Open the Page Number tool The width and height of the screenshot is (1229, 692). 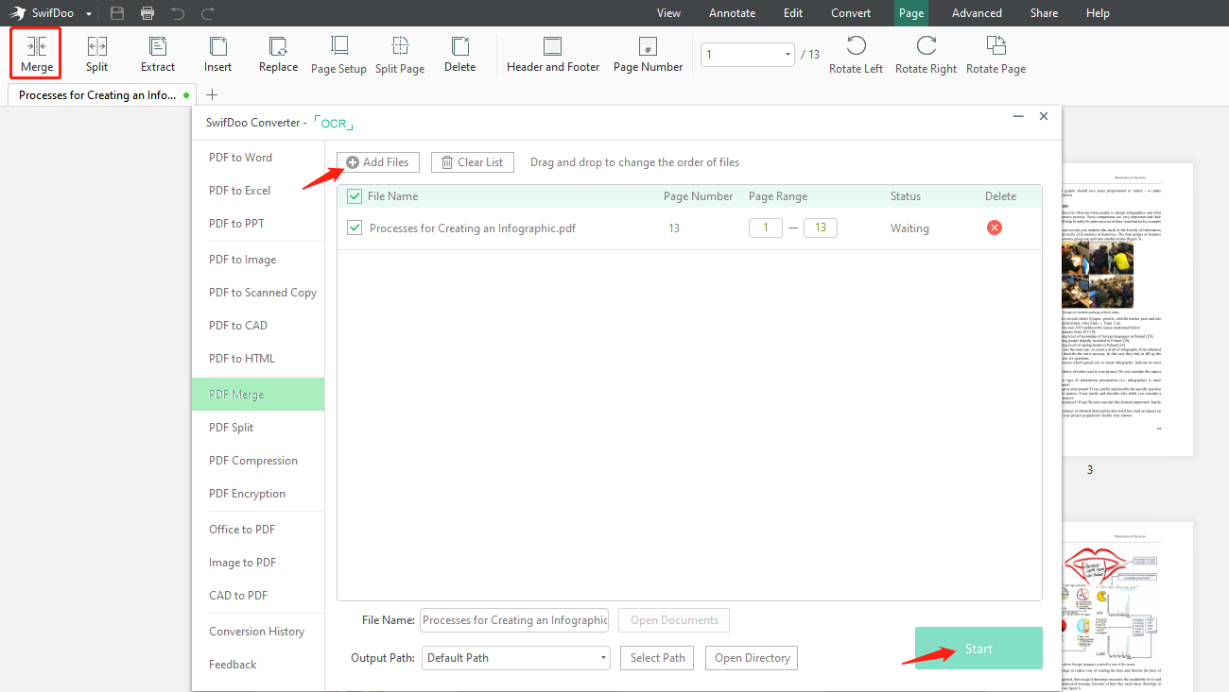[x=648, y=52]
